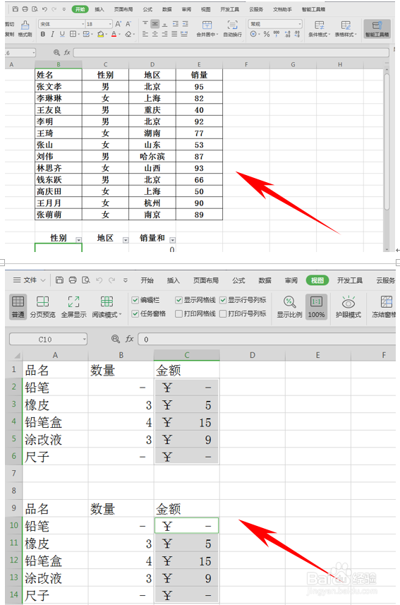Click the column C header in bottom sheet
The width and height of the screenshot is (400, 605).
tap(187, 355)
